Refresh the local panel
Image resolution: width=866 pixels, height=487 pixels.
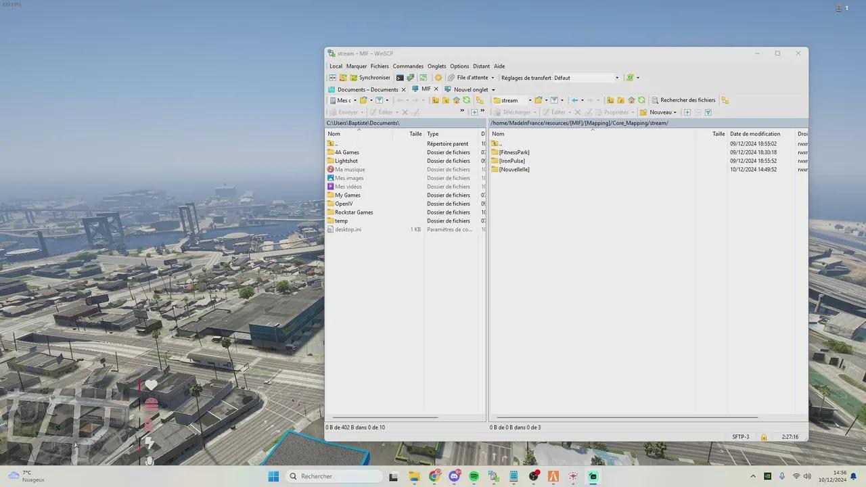pyautogui.click(x=467, y=100)
